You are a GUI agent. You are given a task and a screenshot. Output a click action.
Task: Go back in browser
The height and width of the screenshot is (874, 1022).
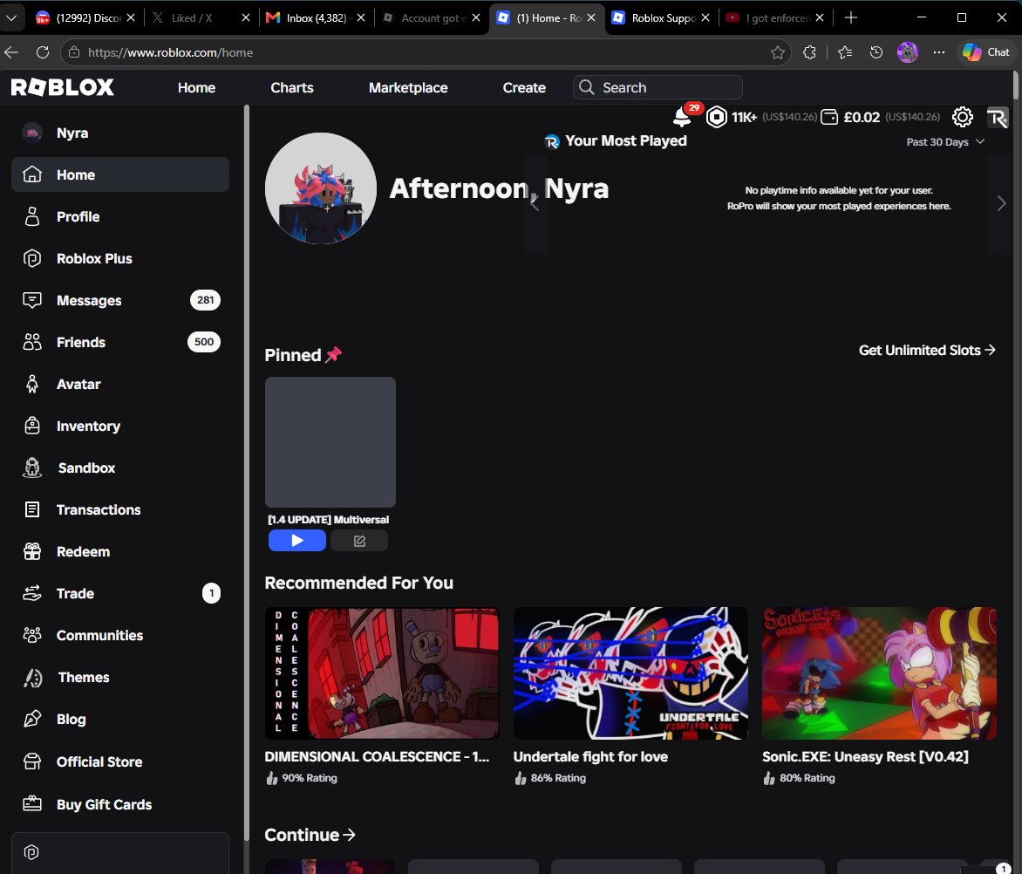pyautogui.click(x=11, y=52)
